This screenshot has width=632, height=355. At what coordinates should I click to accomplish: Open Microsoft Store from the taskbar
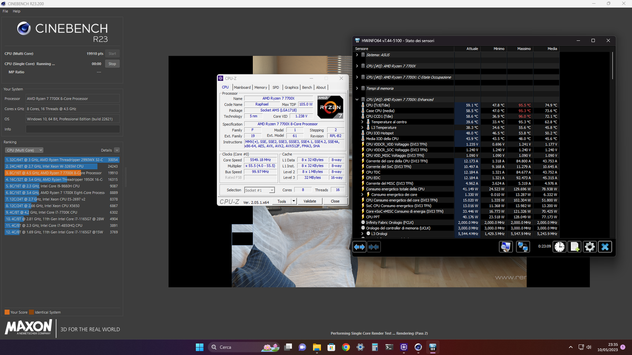coord(331,347)
